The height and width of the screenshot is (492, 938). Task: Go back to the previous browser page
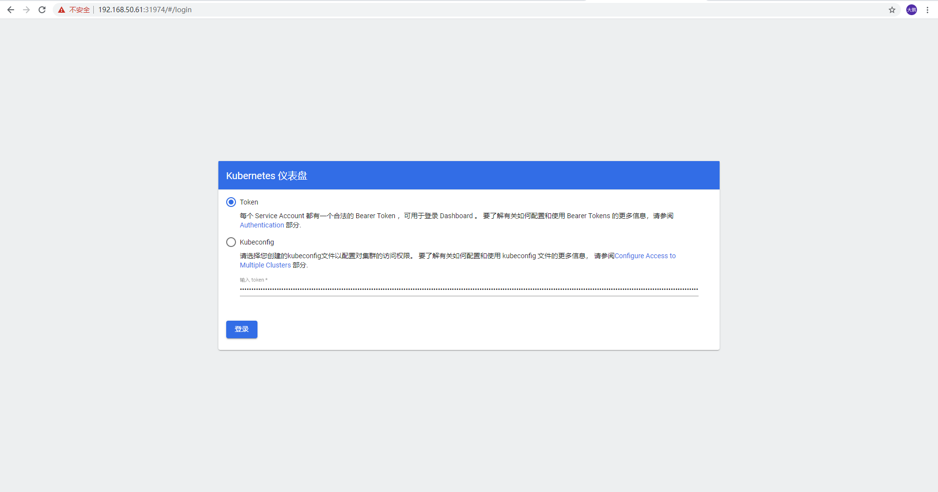pyautogui.click(x=11, y=10)
